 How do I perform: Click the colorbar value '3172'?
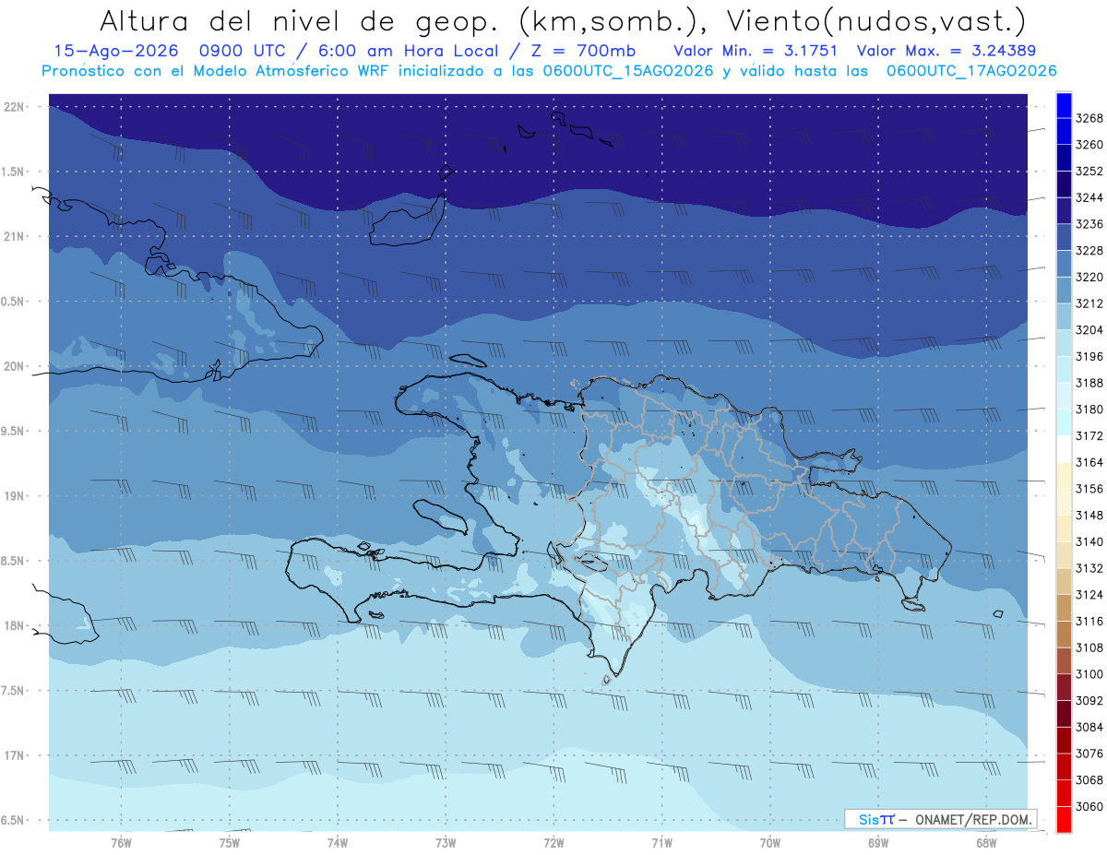(1089, 436)
